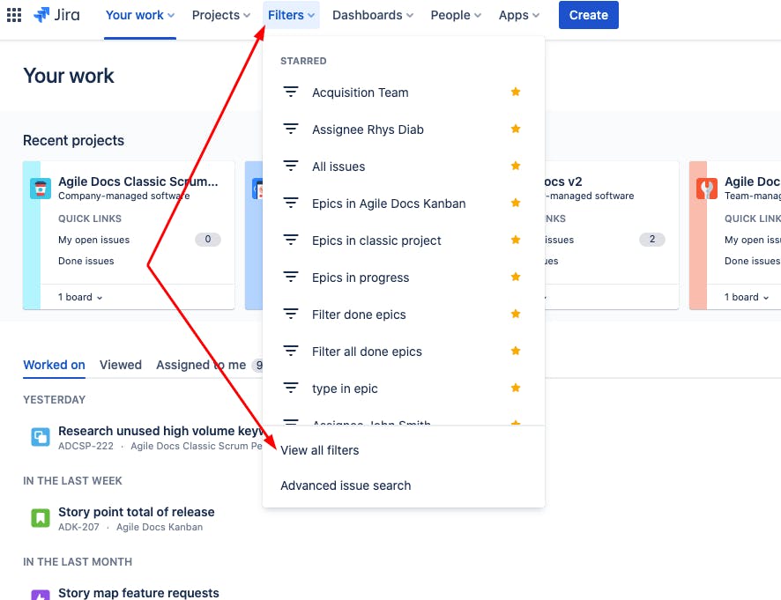This screenshot has height=600, width=781.
Task: Click the Agile Docs v2 wrench project avatar
Action: pos(705,188)
